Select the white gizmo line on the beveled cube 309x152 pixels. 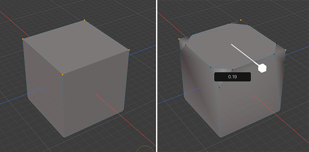[x=245, y=55]
